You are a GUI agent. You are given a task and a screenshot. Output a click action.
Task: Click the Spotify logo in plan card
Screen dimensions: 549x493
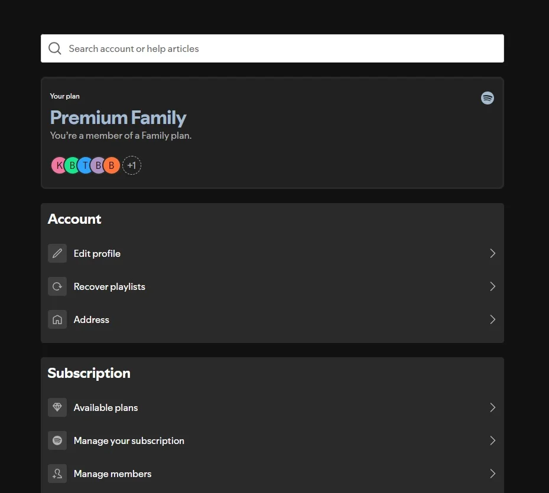[487, 98]
